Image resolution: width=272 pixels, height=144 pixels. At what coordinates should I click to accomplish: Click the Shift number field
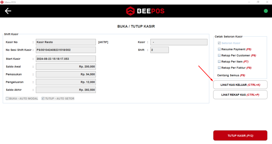coord(159,50)
